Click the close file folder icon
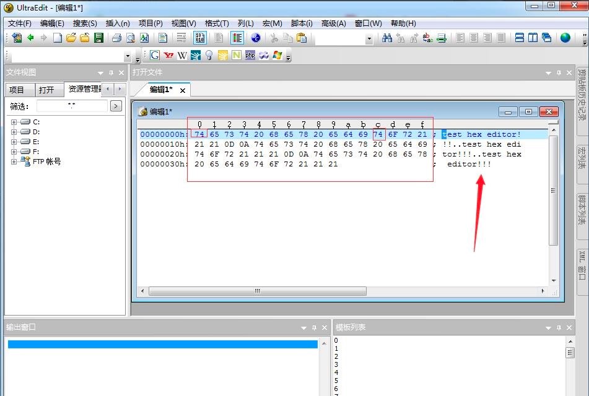 85,38
